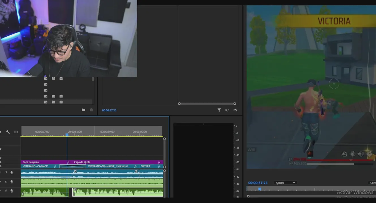Image resolution: width=376 pixels, height=203 pixels.
Task: Click the play audio-only icon beside the funnel
Action: (x=227, y=110)
